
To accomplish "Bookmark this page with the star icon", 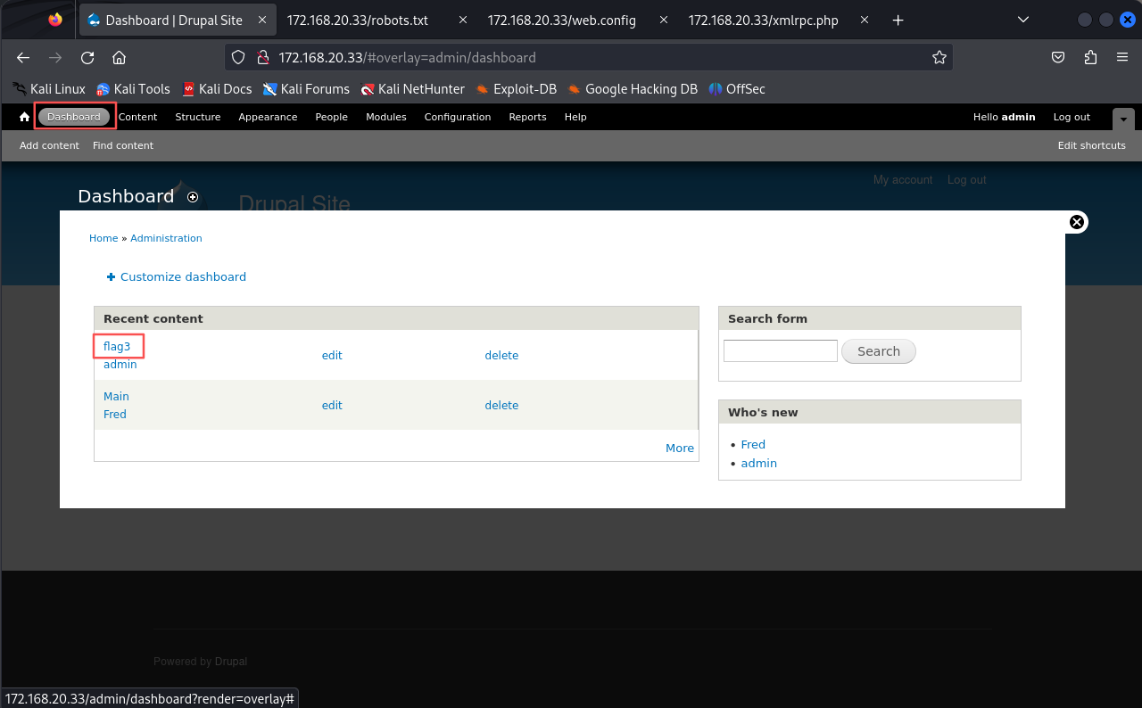I will (x=939, y=57).
